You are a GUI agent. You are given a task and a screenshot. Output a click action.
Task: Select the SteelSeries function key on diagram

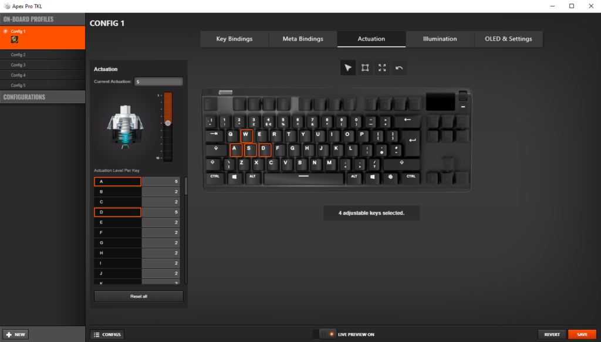pyautogui.click(x=391, y=178)
